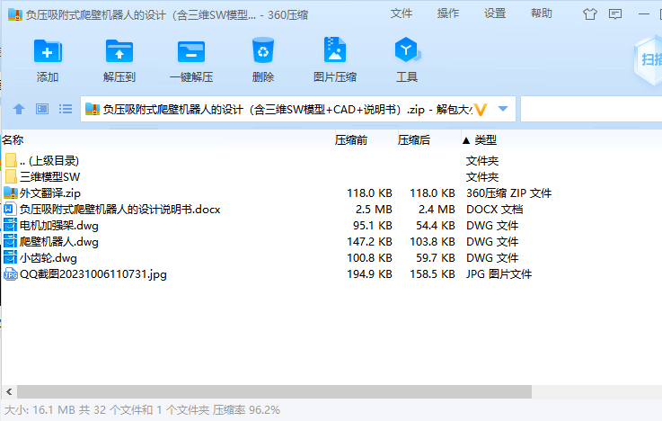The height and width of the screenshot is (421, 662).
Task: Select the docx file's Word icon
Action: (x=9, y=210)
